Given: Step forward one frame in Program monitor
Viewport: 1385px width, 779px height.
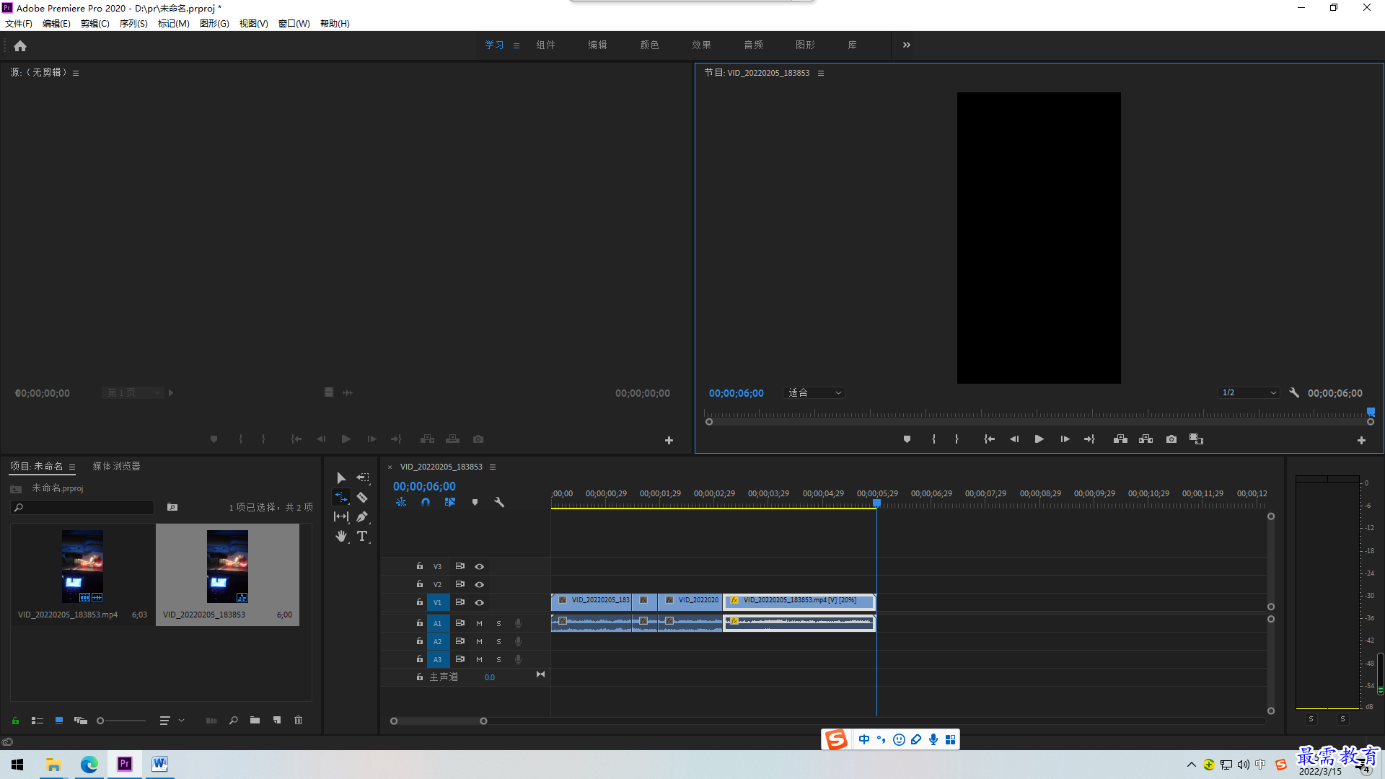Looking at the screenshot, I should point(1065,439).
